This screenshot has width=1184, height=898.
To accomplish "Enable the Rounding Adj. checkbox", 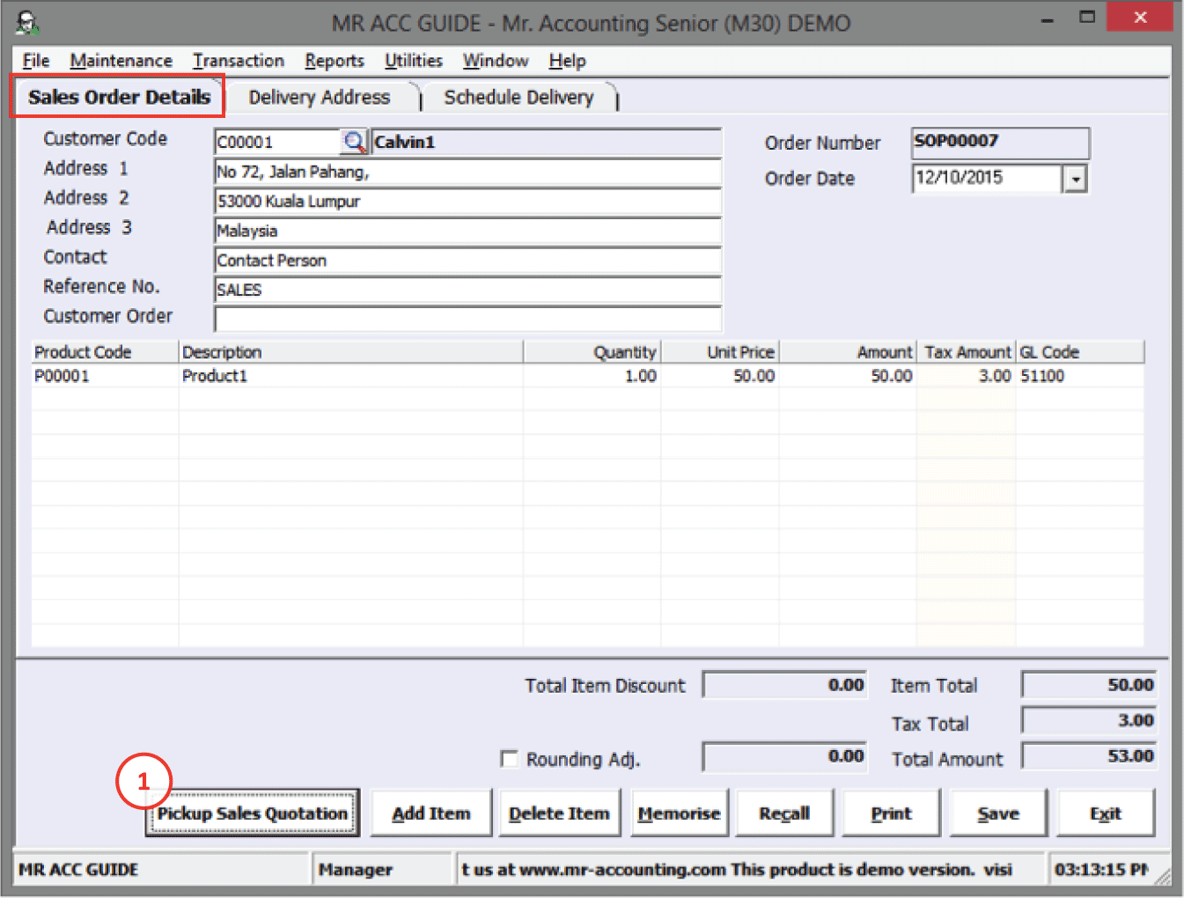I will [509, 758].
